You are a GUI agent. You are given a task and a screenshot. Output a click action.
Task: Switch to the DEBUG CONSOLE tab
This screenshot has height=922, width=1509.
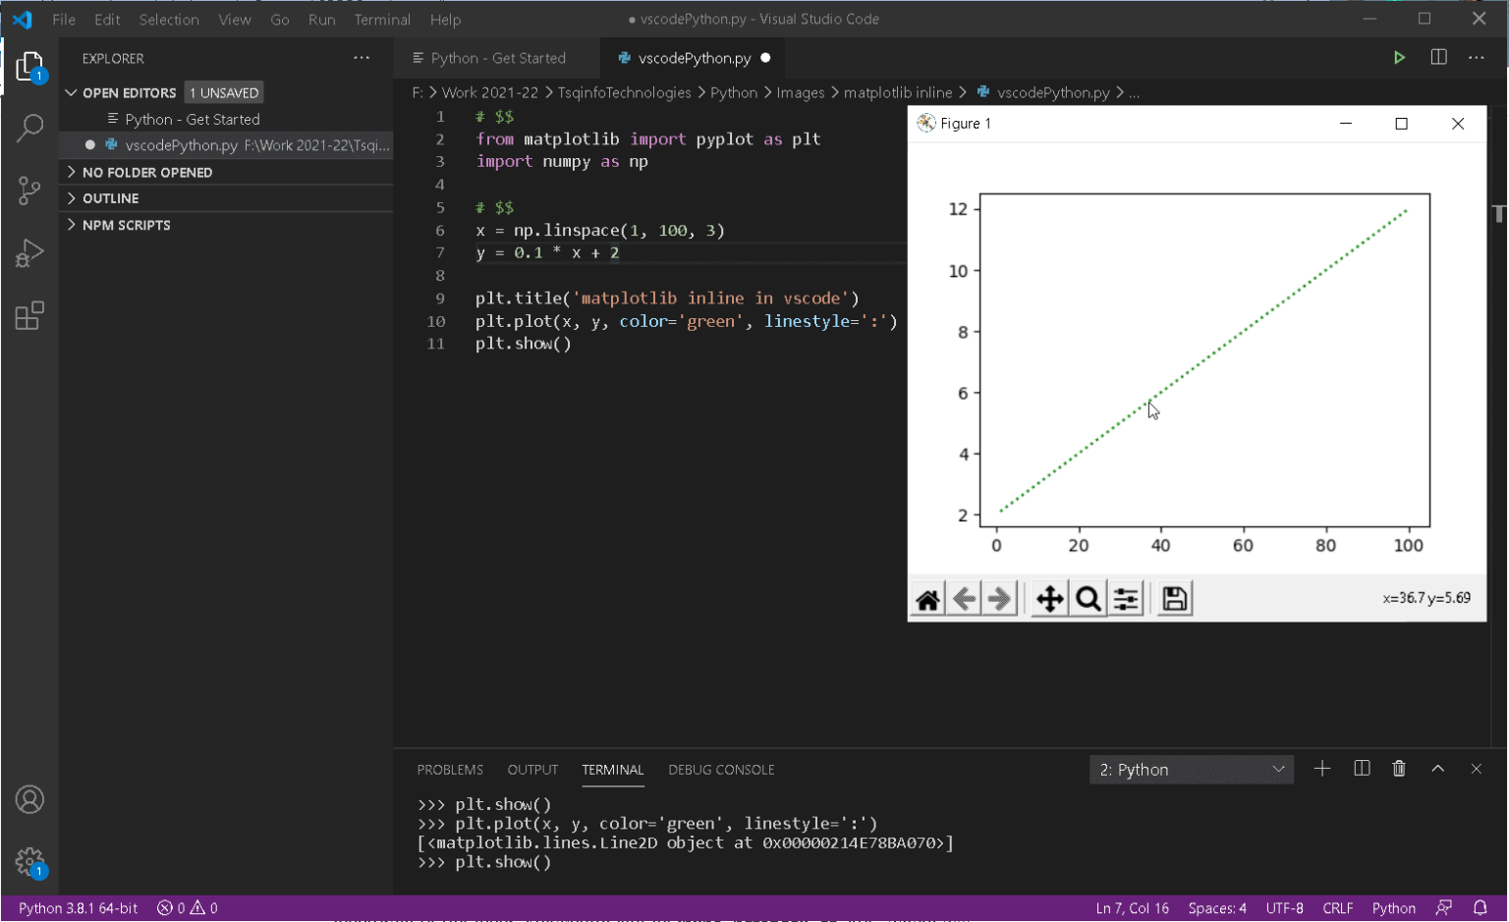pos(721,770)
